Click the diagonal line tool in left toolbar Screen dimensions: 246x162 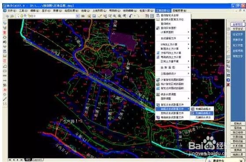click(x=5, y=99)
